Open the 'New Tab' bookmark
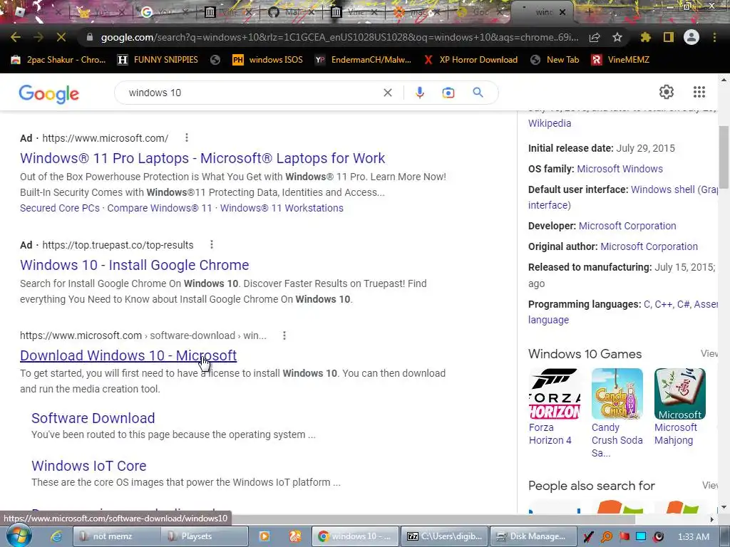 pyautogui.click(x=555, y=60)
